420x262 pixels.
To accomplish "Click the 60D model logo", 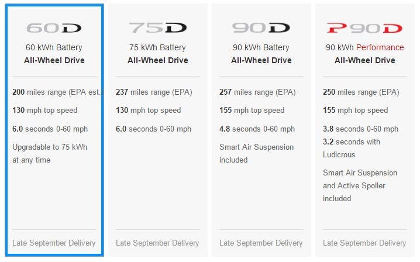I will tap(54, 28).
